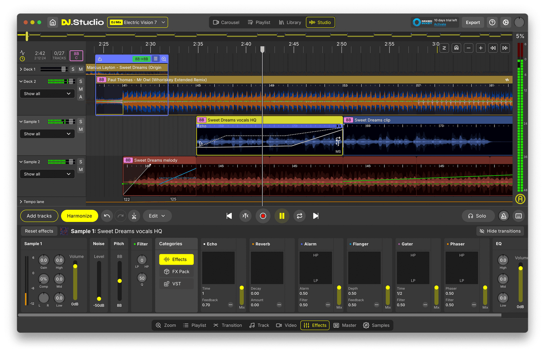Click the undo arrow icon
The width and height of the screenshot is (545, 353).
[x=107, y=216]
